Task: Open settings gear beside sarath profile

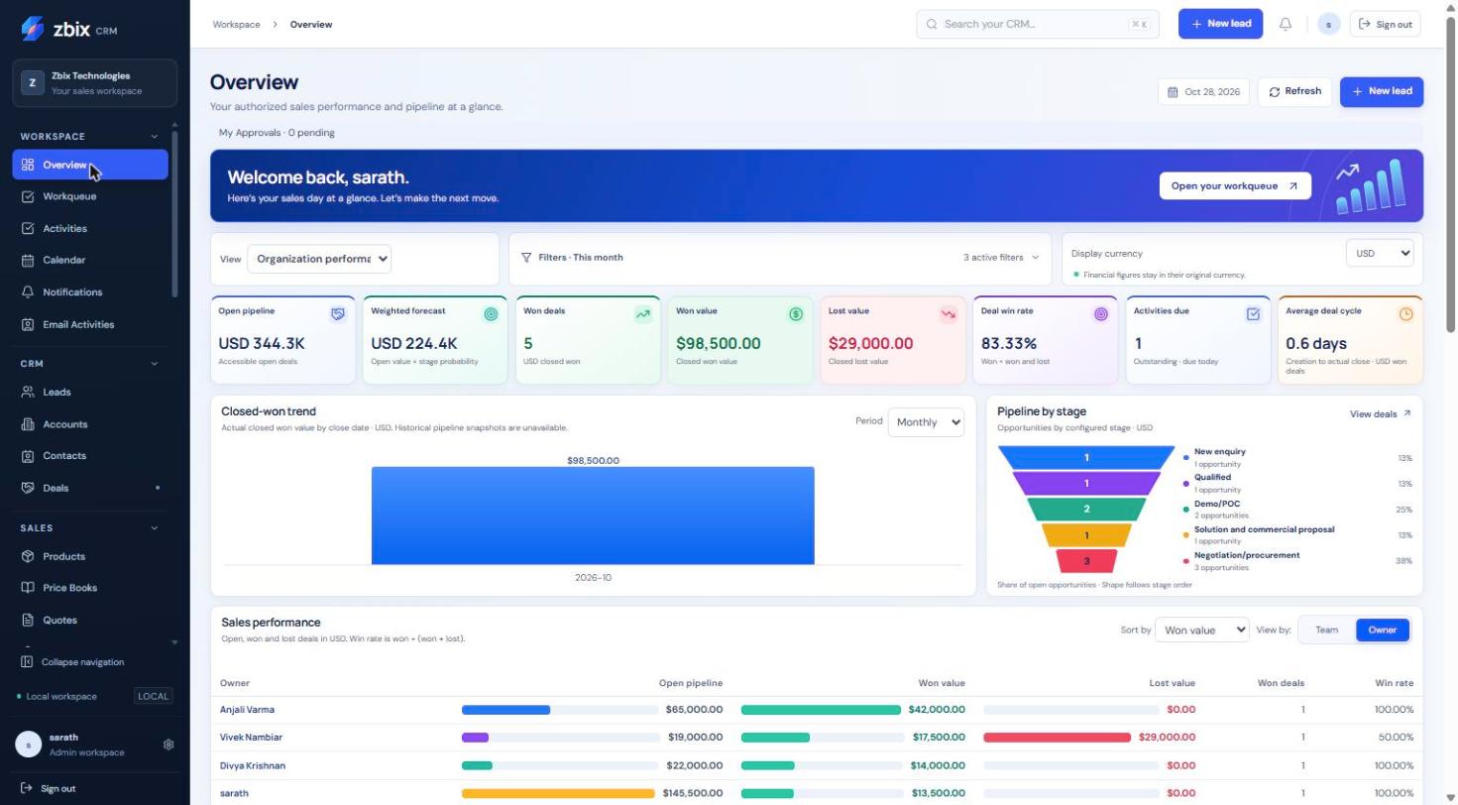Action: [x=168, y=745]
